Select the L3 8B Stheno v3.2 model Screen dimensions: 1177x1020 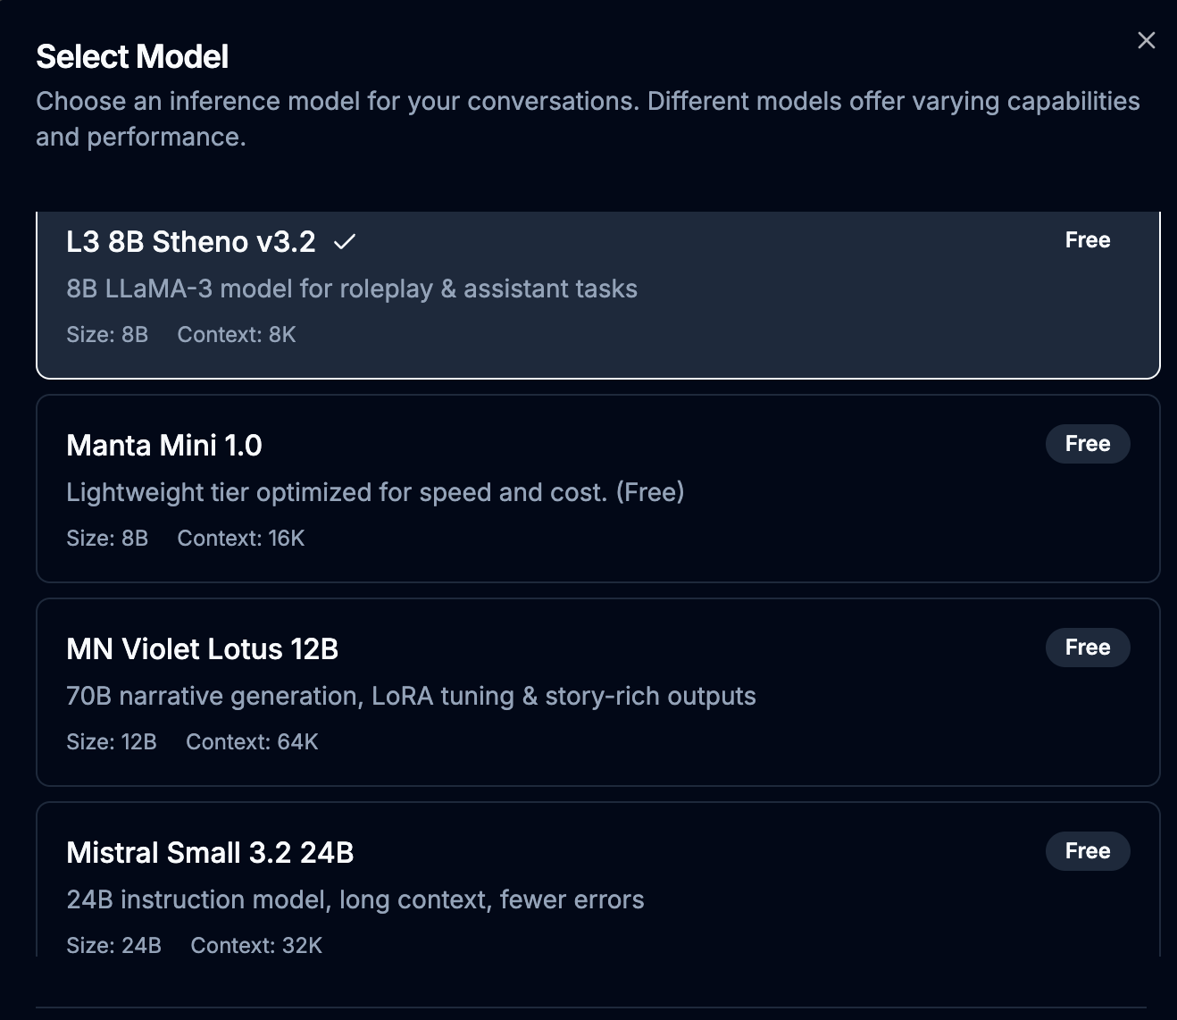(x=190, y=242)
